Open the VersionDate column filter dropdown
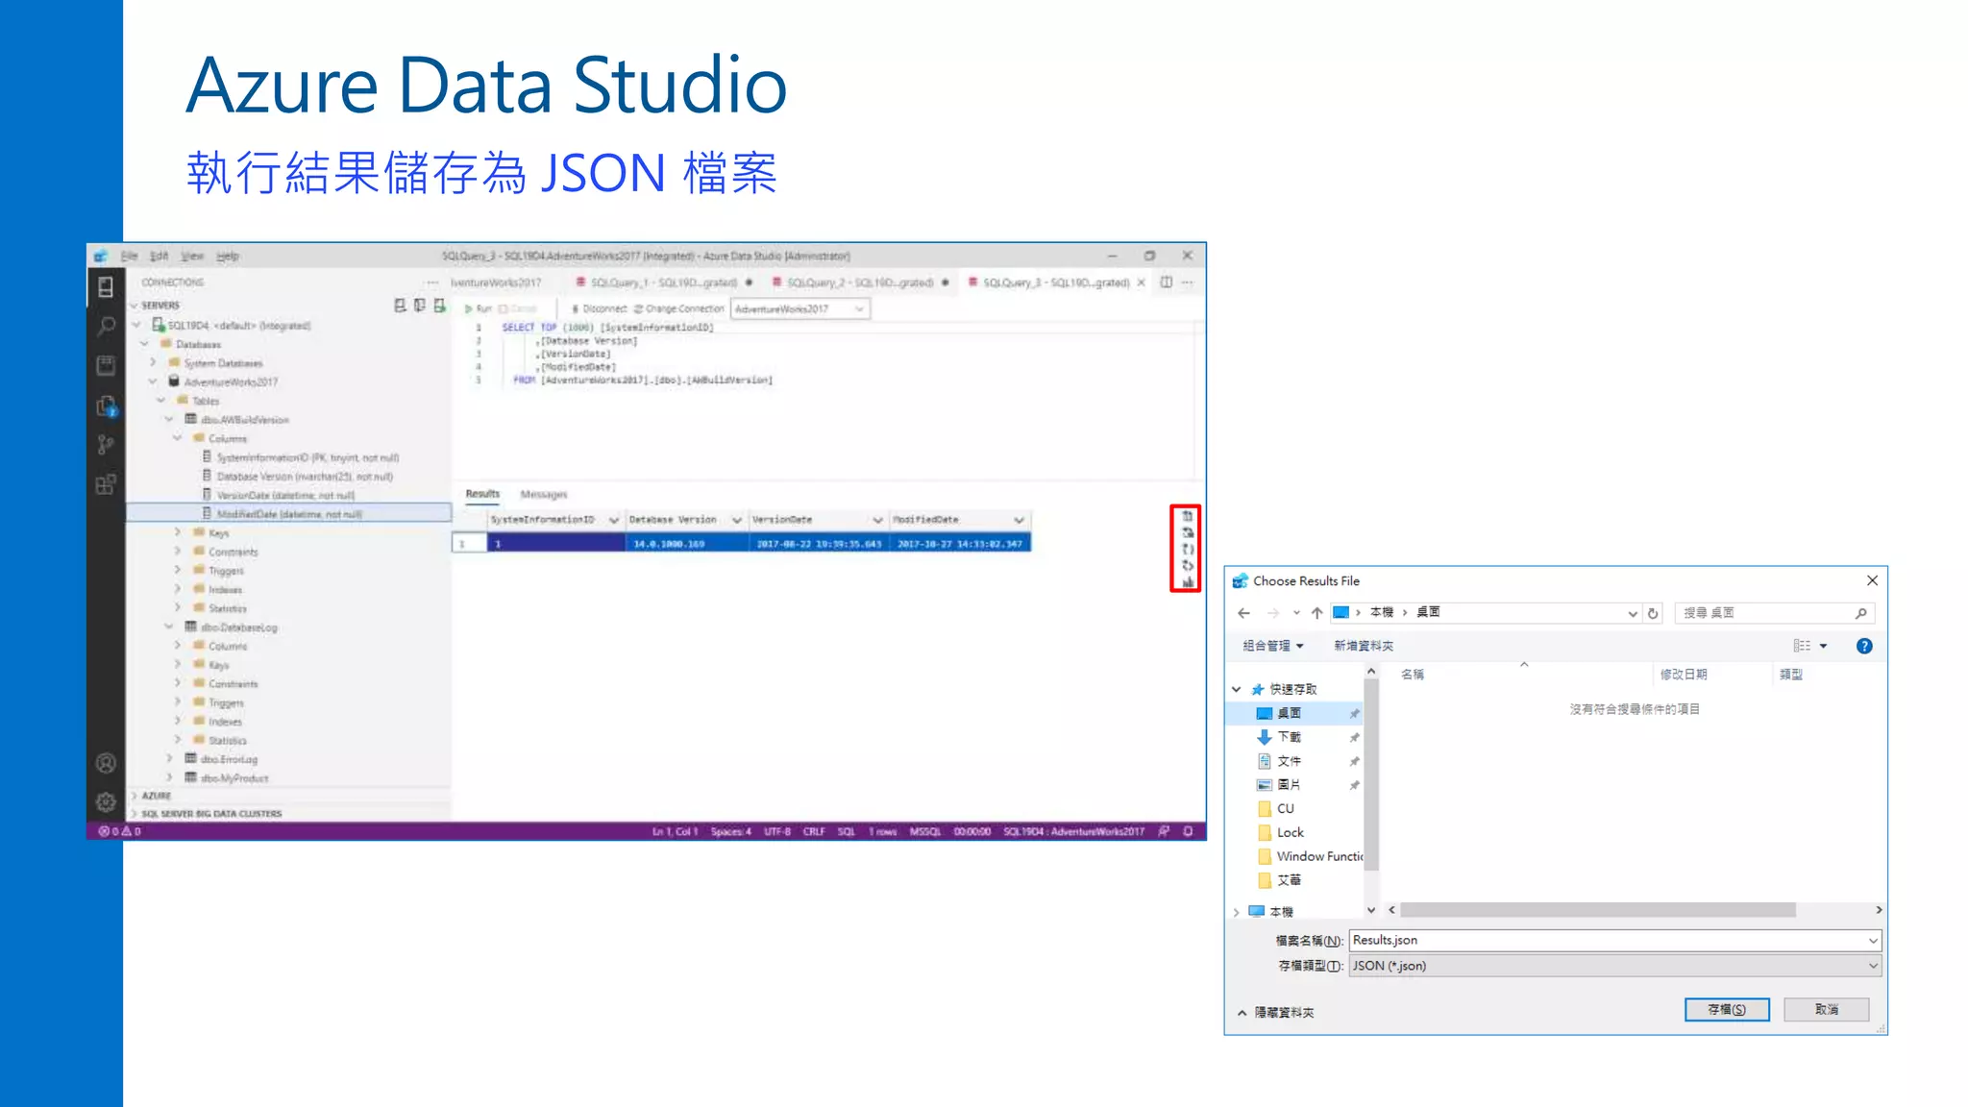This screenshot has height=1107, width=1968. pos(877,520)
